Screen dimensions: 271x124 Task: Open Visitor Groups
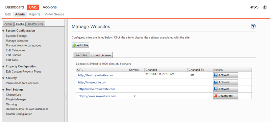(x=54, y=14)
